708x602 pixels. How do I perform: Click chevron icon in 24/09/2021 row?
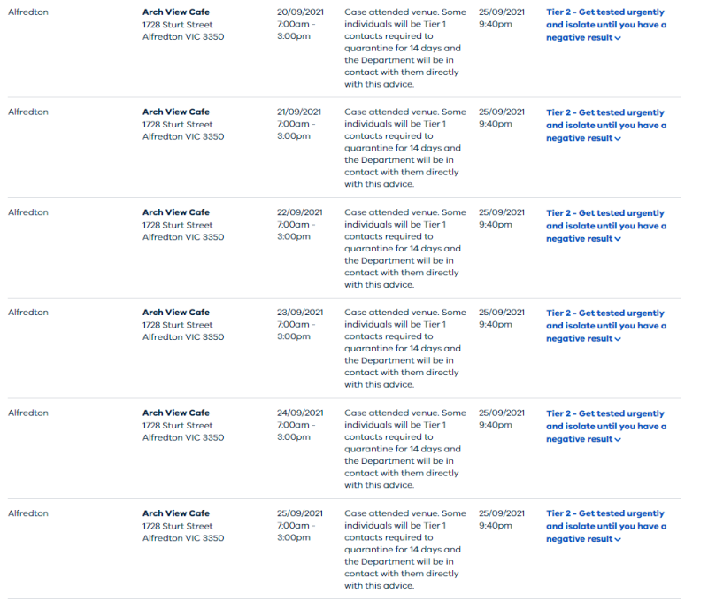[618, 440]
